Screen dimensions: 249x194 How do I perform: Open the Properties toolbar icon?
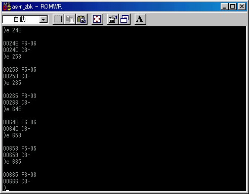tap(113, 19)
